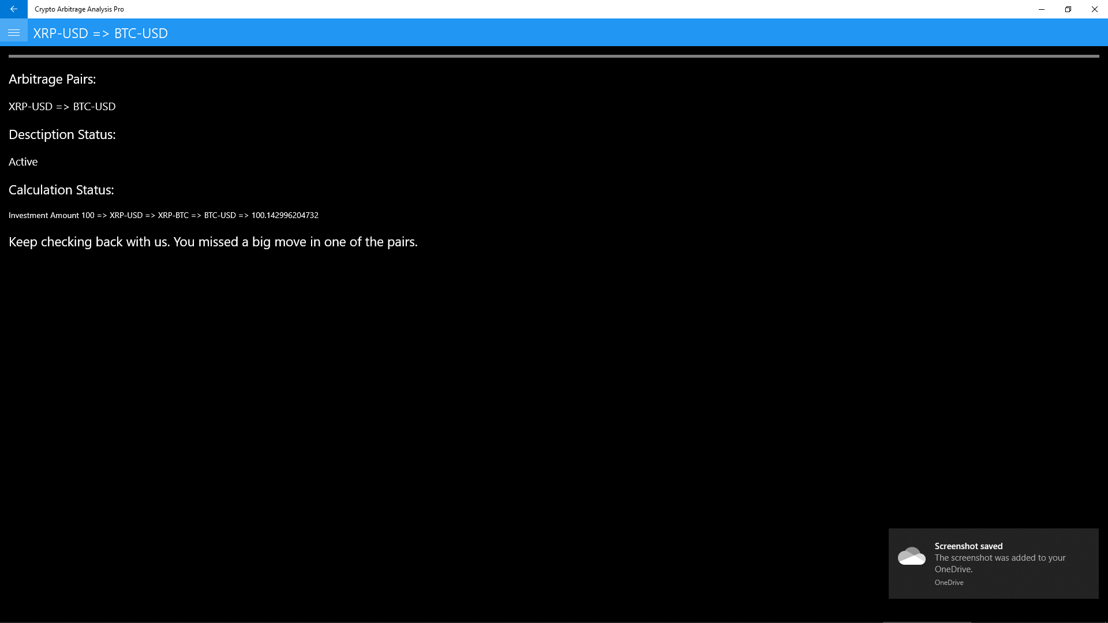
Task: Close the Crypto Arbitrage Analysis Pro window
Action: pos(1094,9)
